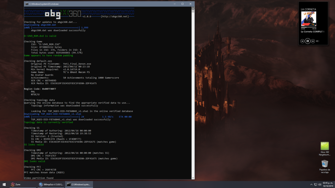
Task: Click 'NTSC/U' region line
Action: click(x=35, y=94)
